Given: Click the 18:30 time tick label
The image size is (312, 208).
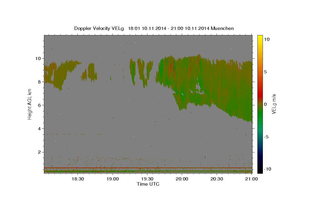Looking at the screenshot, I should tap(78, 179).
